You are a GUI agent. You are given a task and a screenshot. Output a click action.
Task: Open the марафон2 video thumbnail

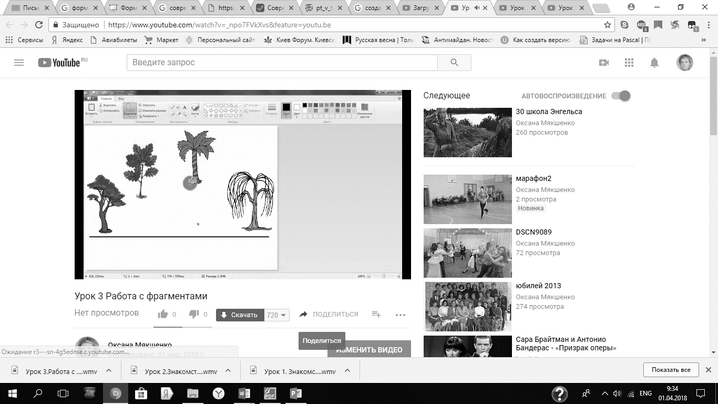coord(467,199)
